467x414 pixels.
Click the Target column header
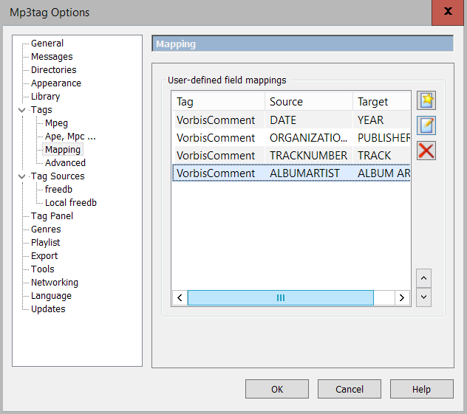(381, 102)
